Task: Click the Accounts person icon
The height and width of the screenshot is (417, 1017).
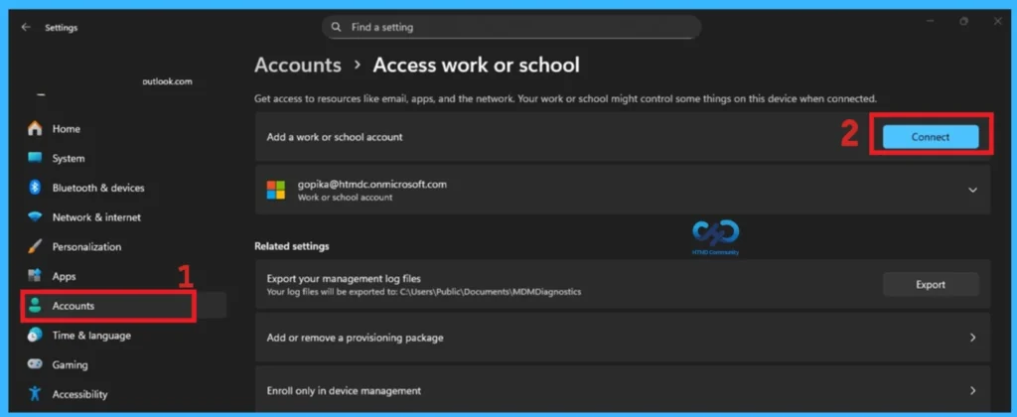Action: pyautogui.click(x=35, y=306)
